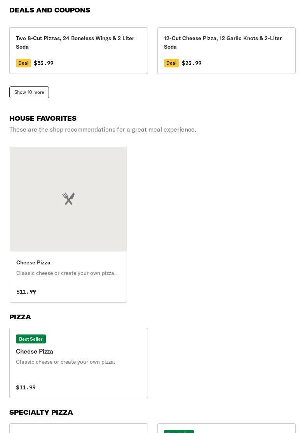Click the Deals and Coupons heading
This screenshot has width=305, height=433.
click(50, 10)
